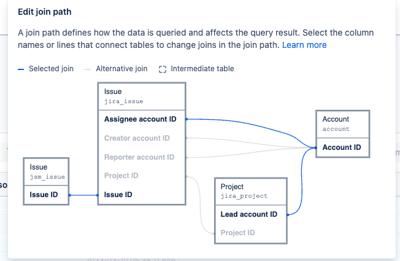The image size is (400, 261).
Task: Click the jsm_issue table header
Action: [x=46, y=172]
